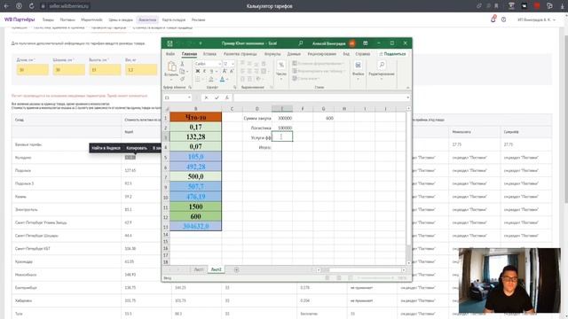Screen dimensions: 568x319
Task: Toggle underline formatting in Excel
Action: coord(211,71)
